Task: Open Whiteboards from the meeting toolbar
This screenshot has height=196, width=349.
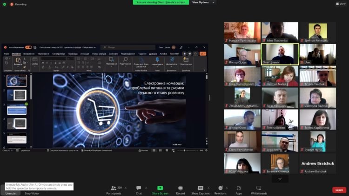Action: [259, 188]
